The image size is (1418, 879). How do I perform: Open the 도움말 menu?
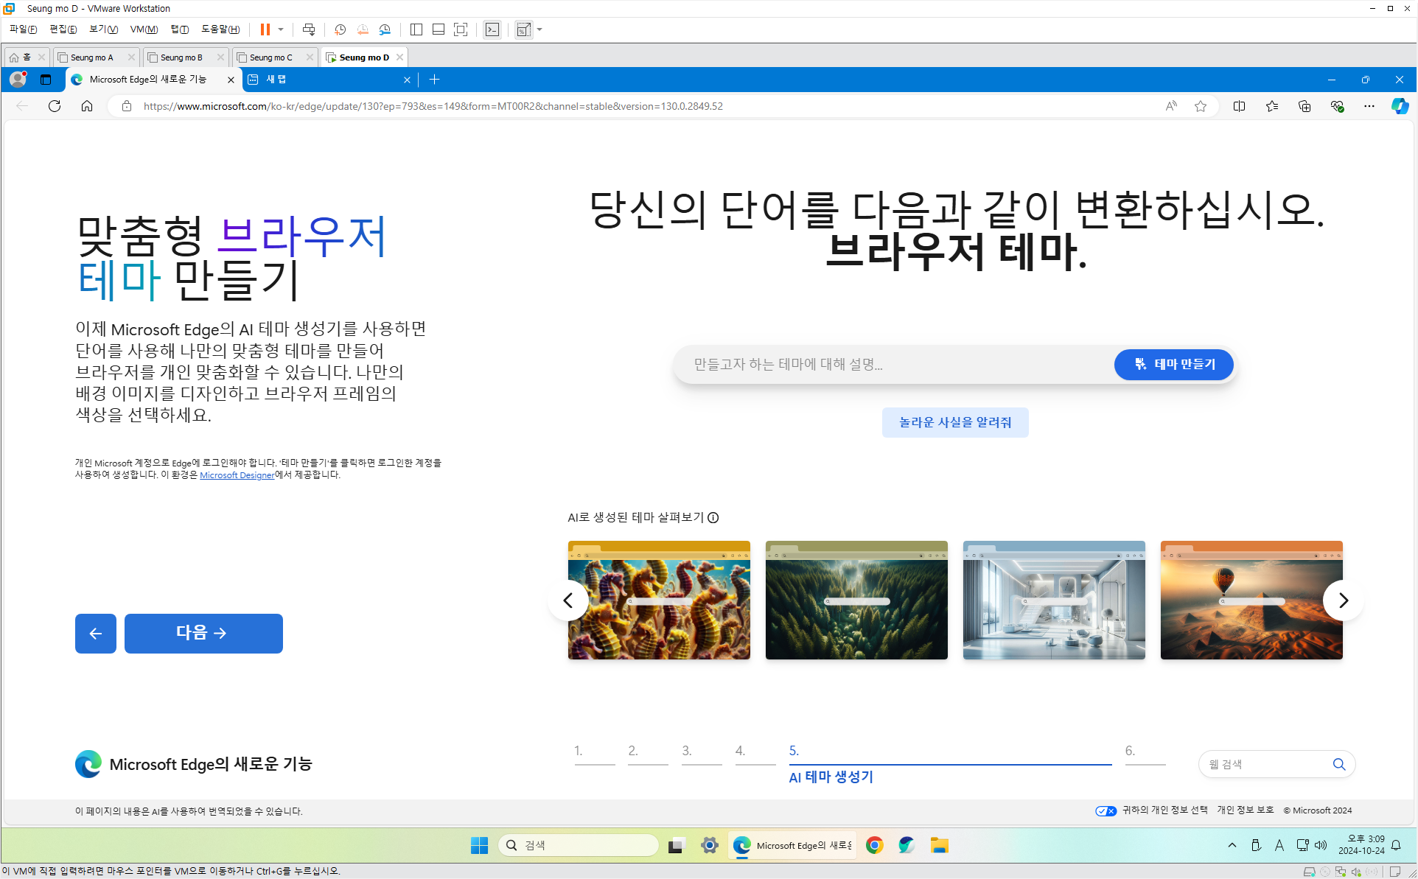pos(220,29)
